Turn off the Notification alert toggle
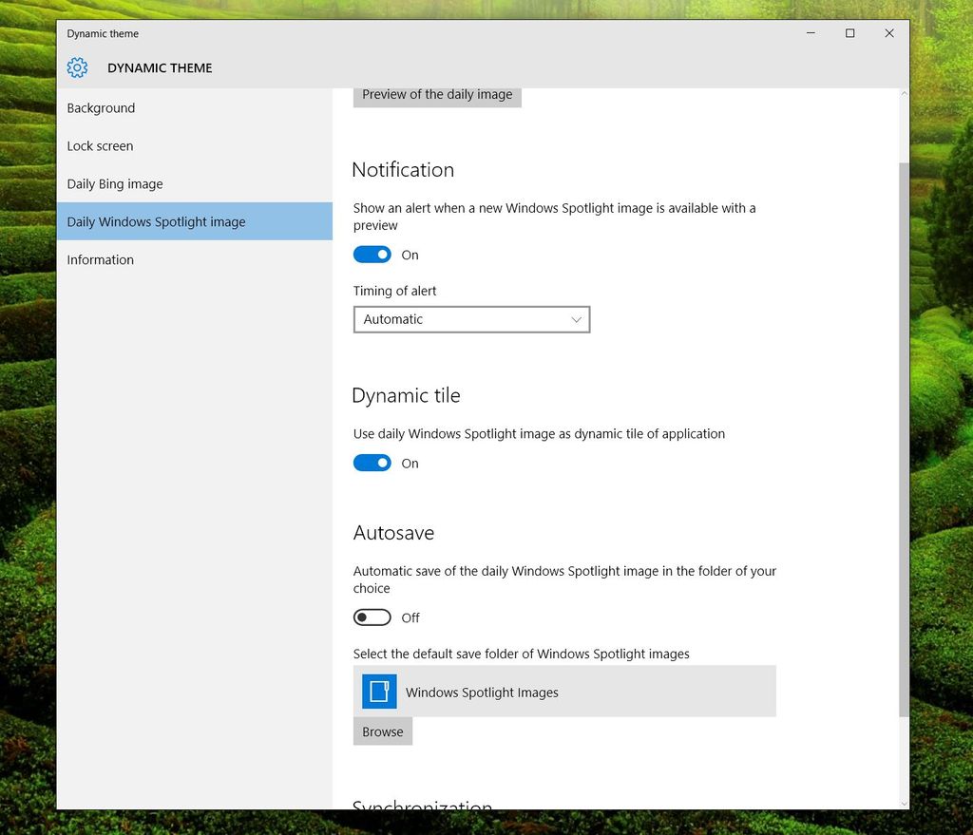This screenshot has width=973, height=835. (x=372, y=254)
